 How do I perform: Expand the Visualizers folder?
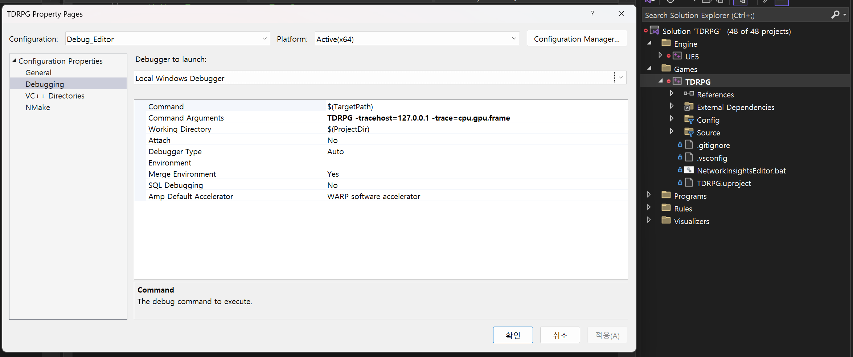pyautogui.click(x=649, y=220)
